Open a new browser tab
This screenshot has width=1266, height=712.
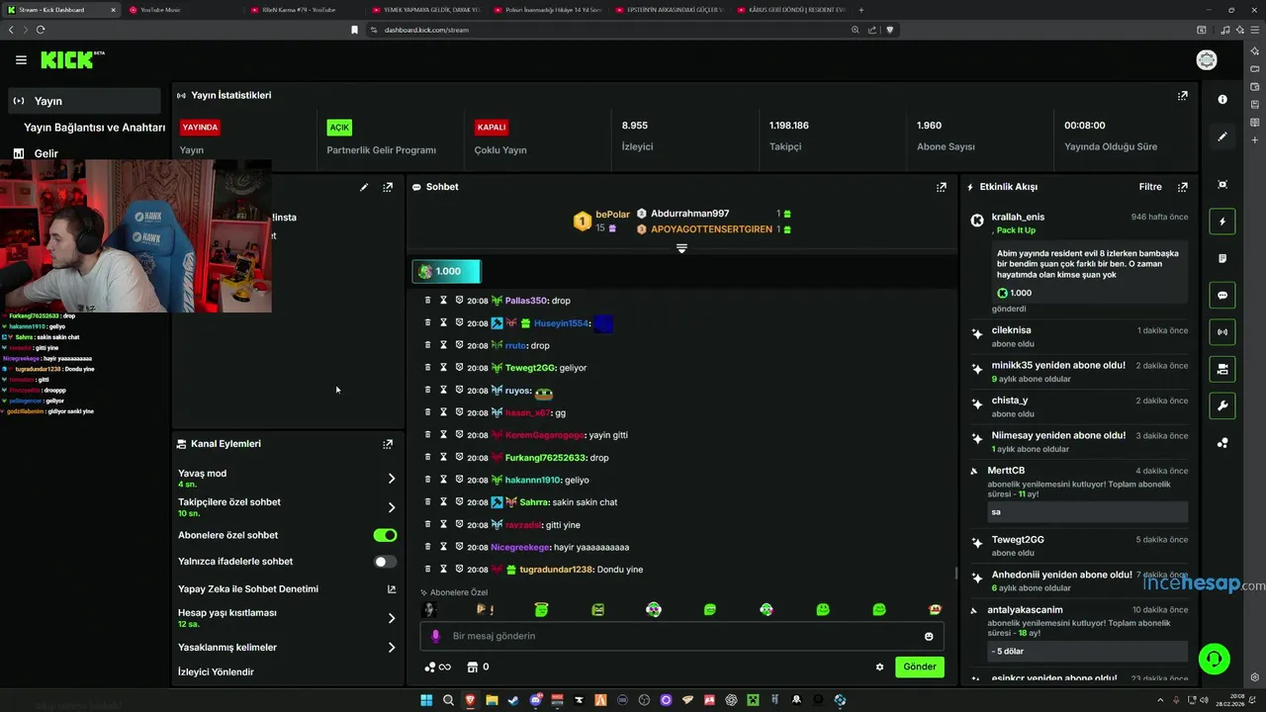861,10
